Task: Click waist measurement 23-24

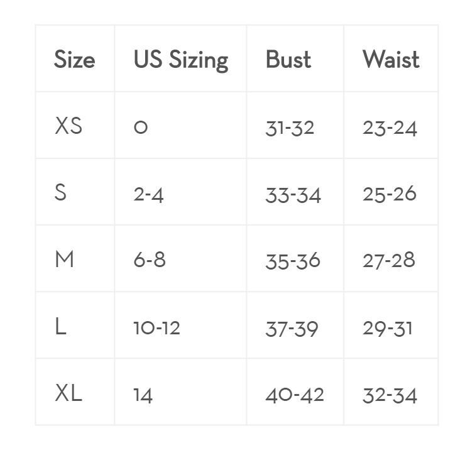Action: [390, 128]
